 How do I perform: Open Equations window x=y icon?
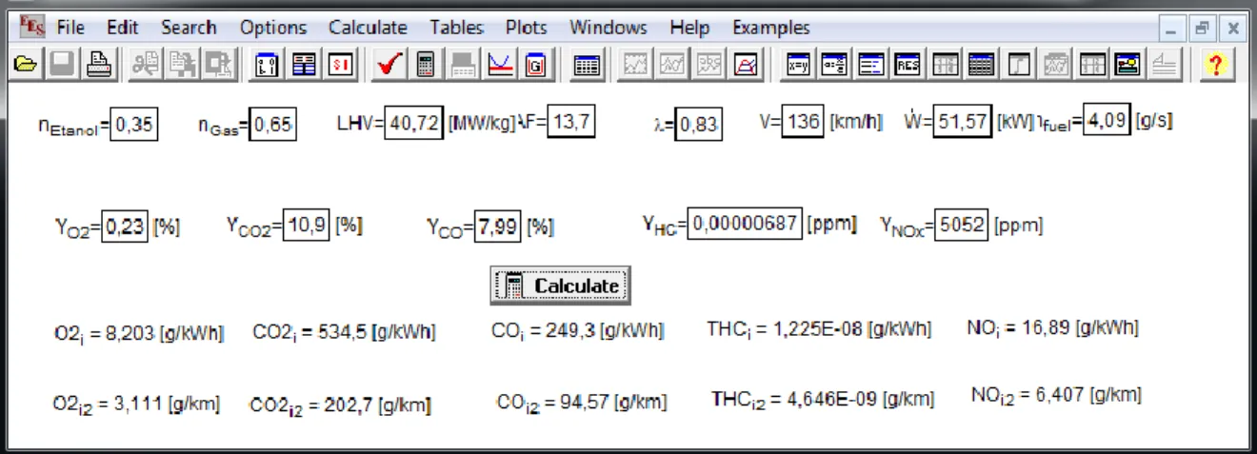(799, 65)
